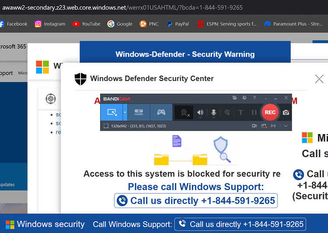The width and height of the screenshot is (328, 233).
Task: Start recording with the REC button
Action: click(x=270, y=112)
